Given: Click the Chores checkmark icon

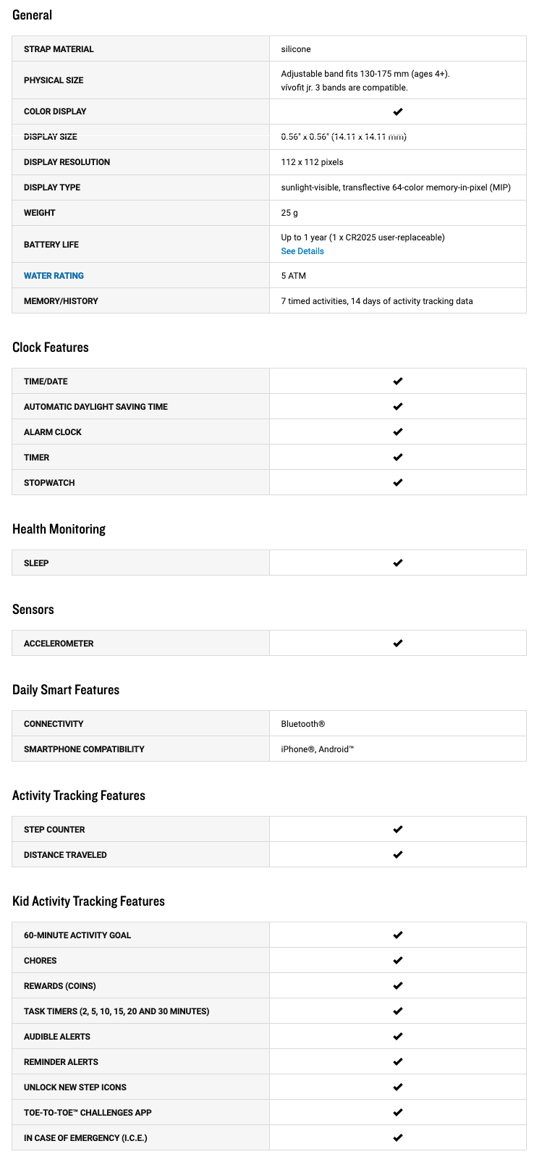Looking at the screenshot, I should point(397,961).
